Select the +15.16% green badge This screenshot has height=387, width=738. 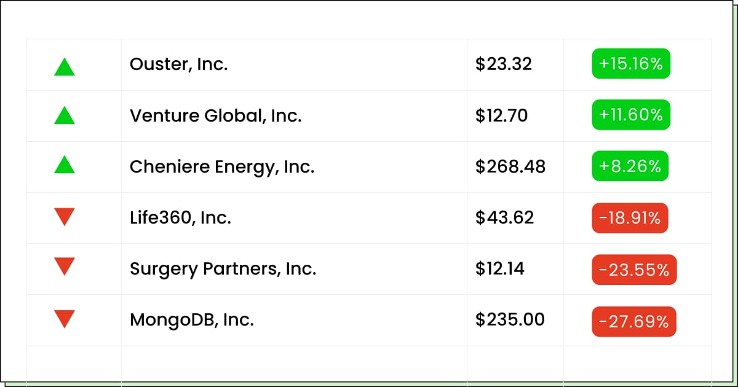(631, 64)
